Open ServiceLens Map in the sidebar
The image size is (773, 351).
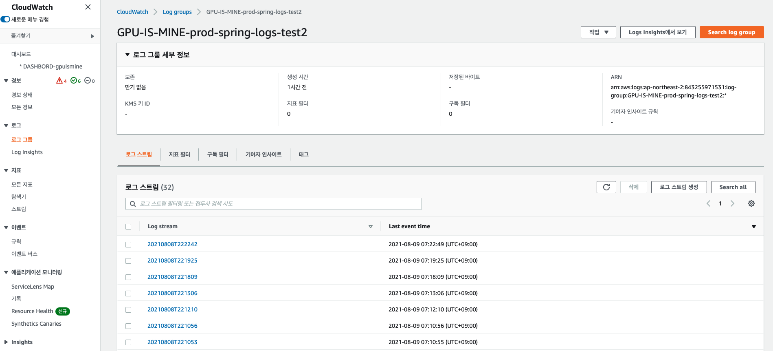click(x=33, y=287)
